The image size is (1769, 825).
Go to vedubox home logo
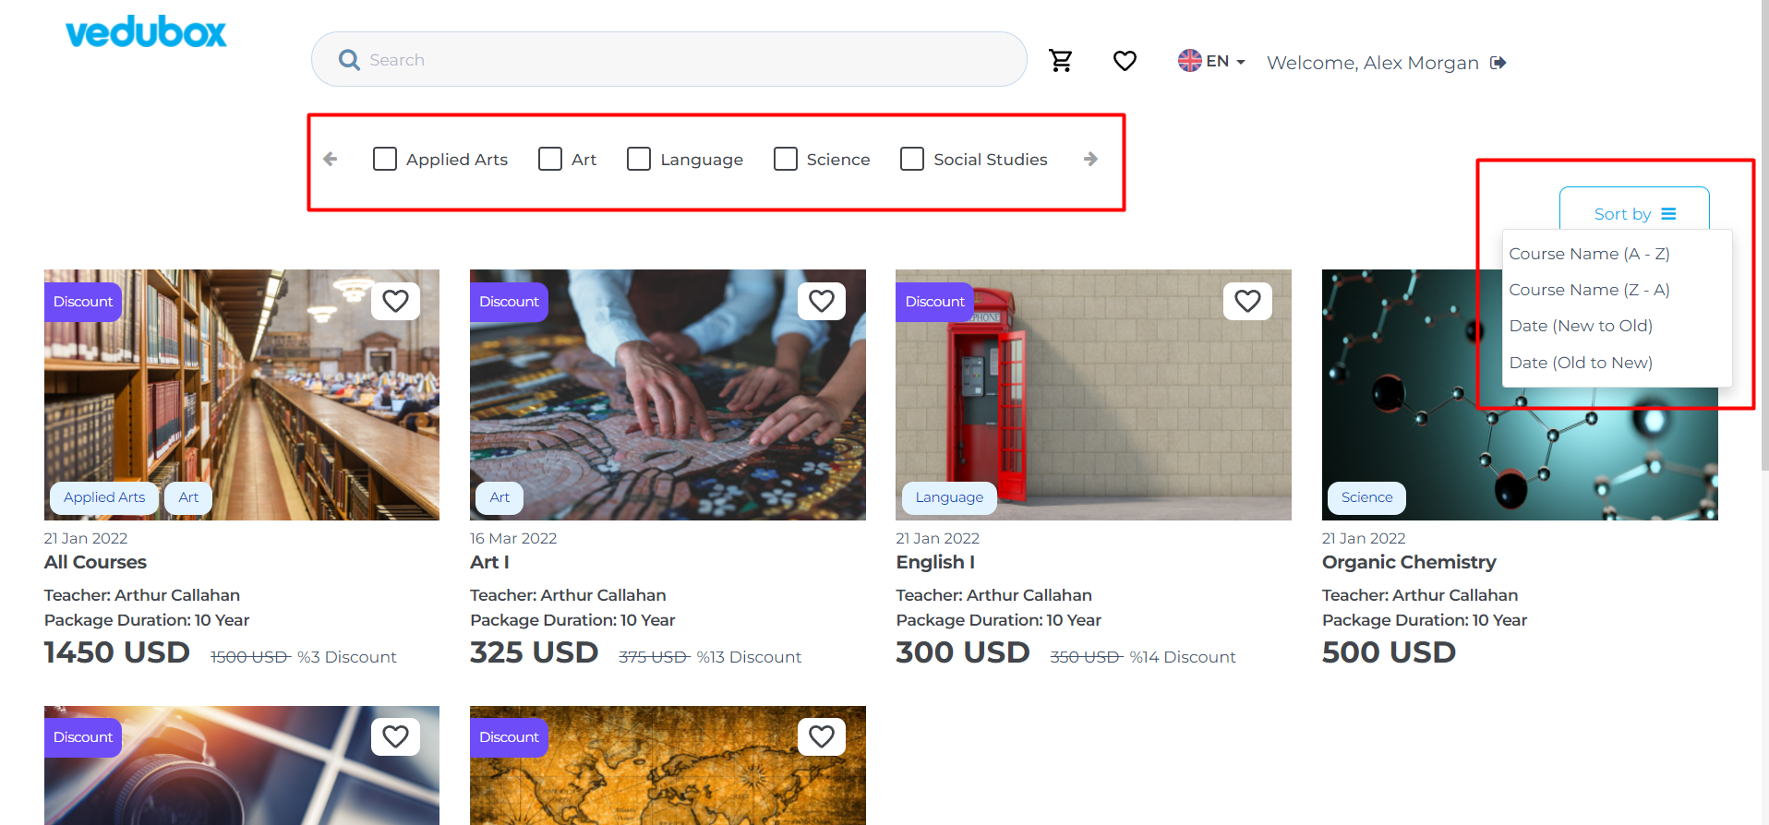(x=146, y=33)
